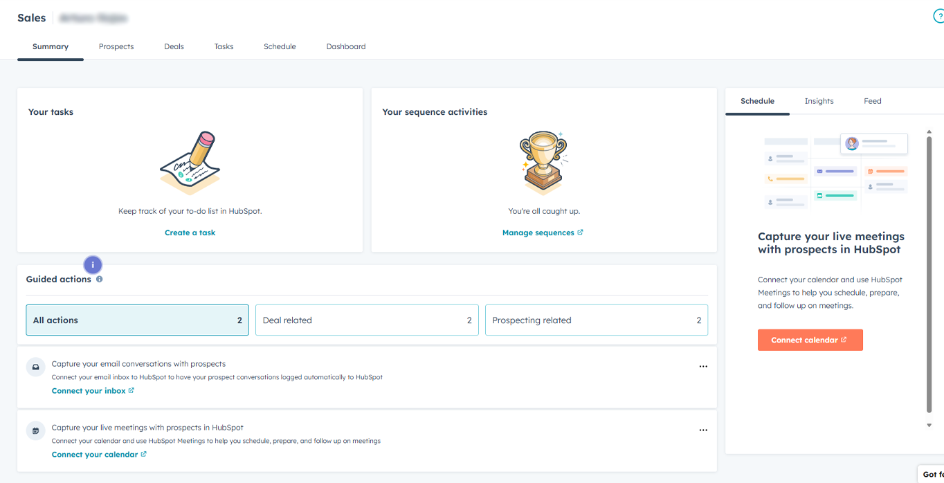Viewport: 944px width, 483px height.
Task: Open the more options menu on the calendar action row
Action: coord(703,430)
